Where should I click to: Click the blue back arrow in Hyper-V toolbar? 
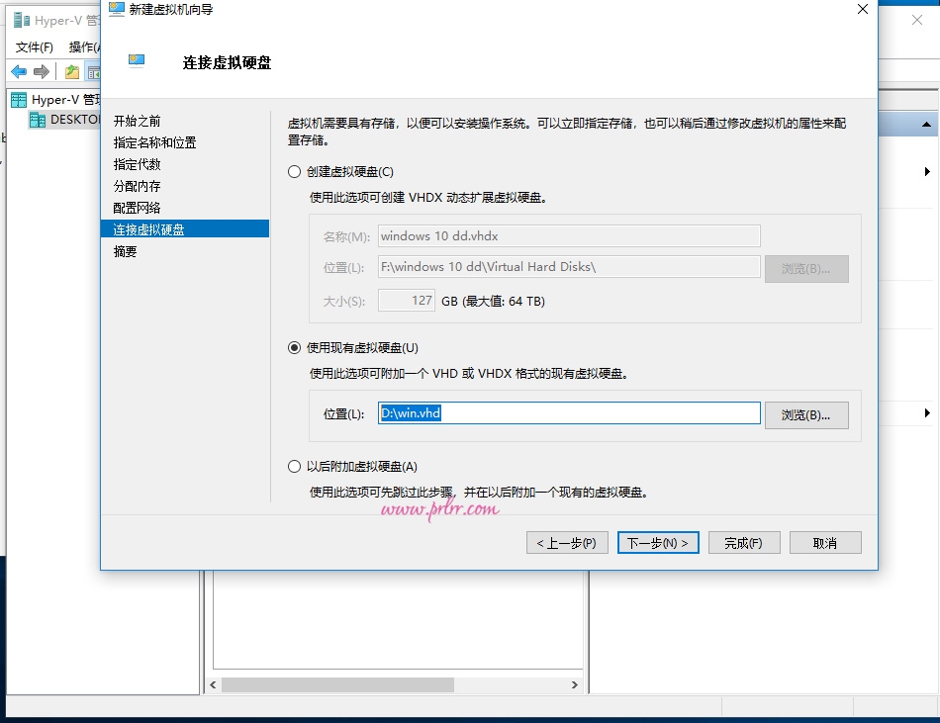18,70
